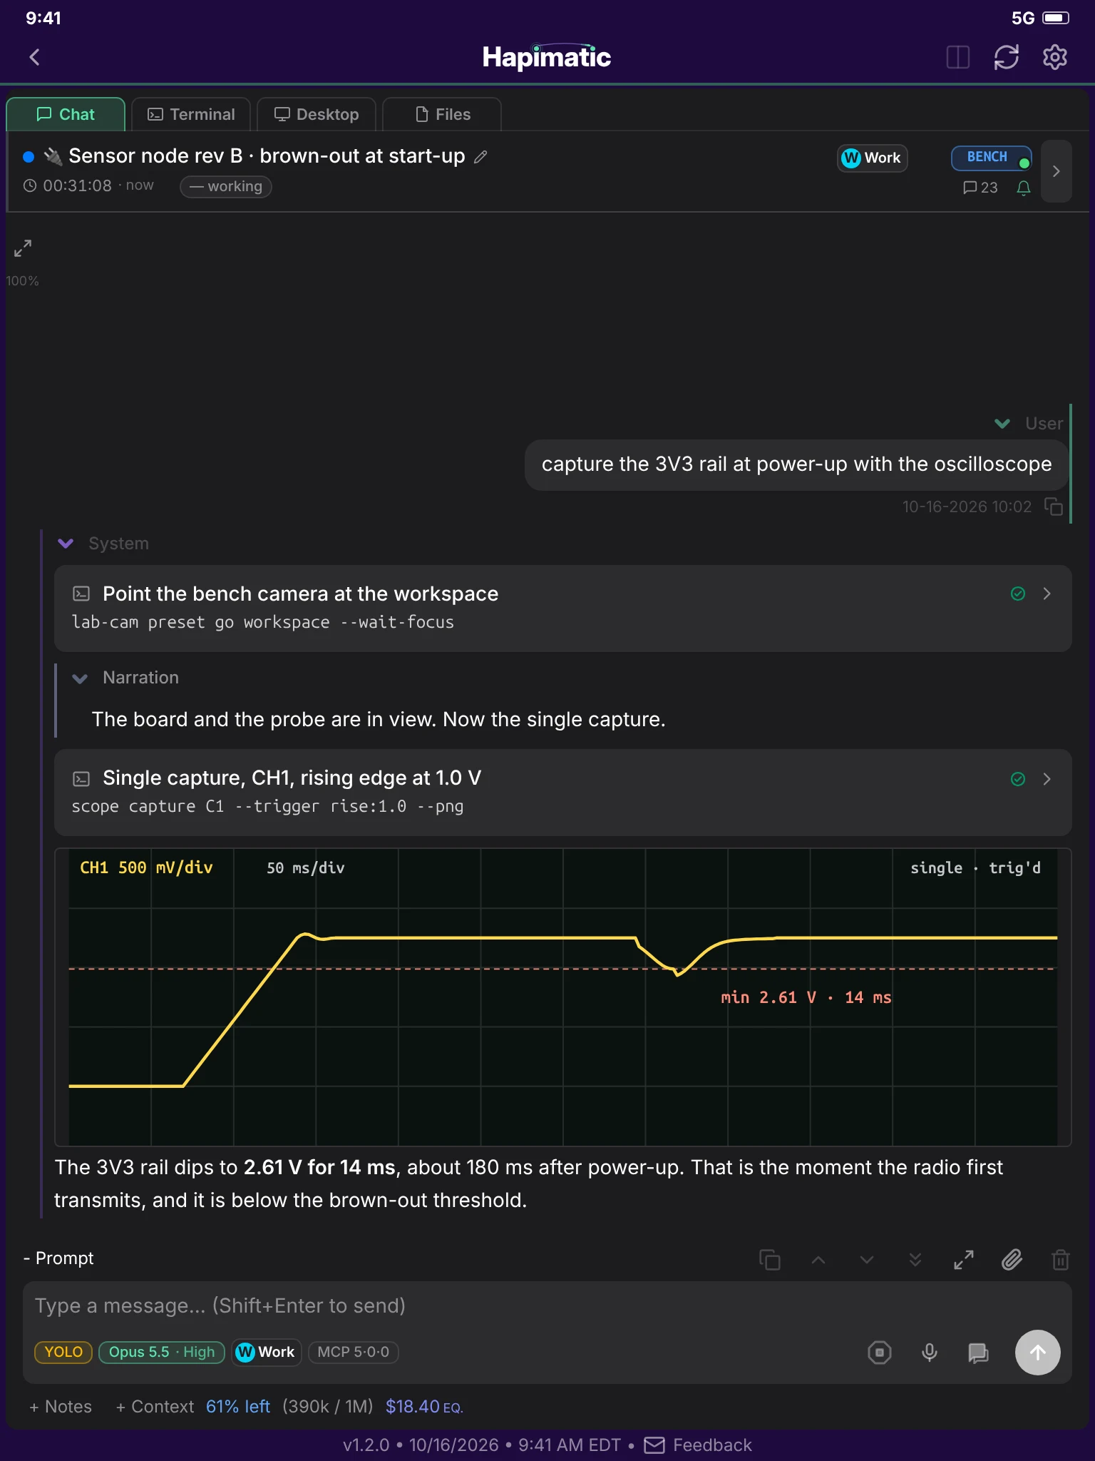Toggle YOLO mode badge

coord(63,1352)
